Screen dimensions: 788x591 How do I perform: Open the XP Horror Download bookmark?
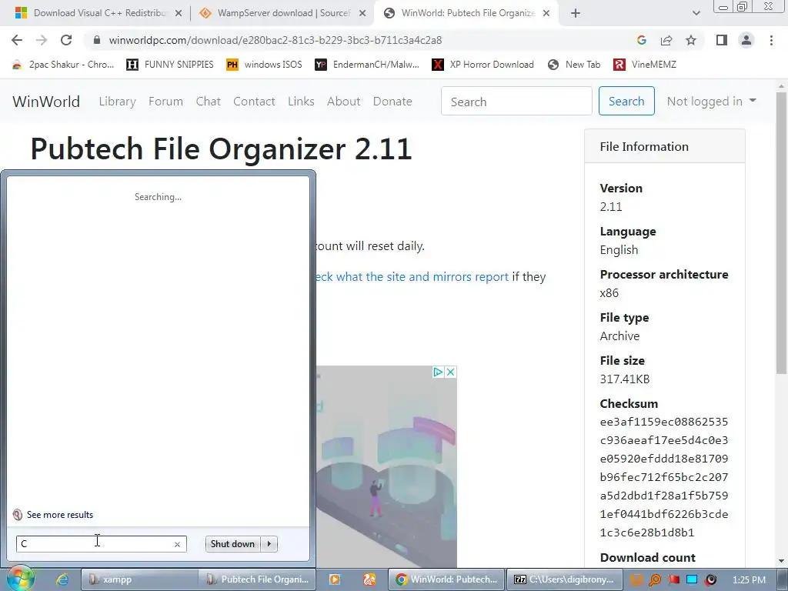483,65
